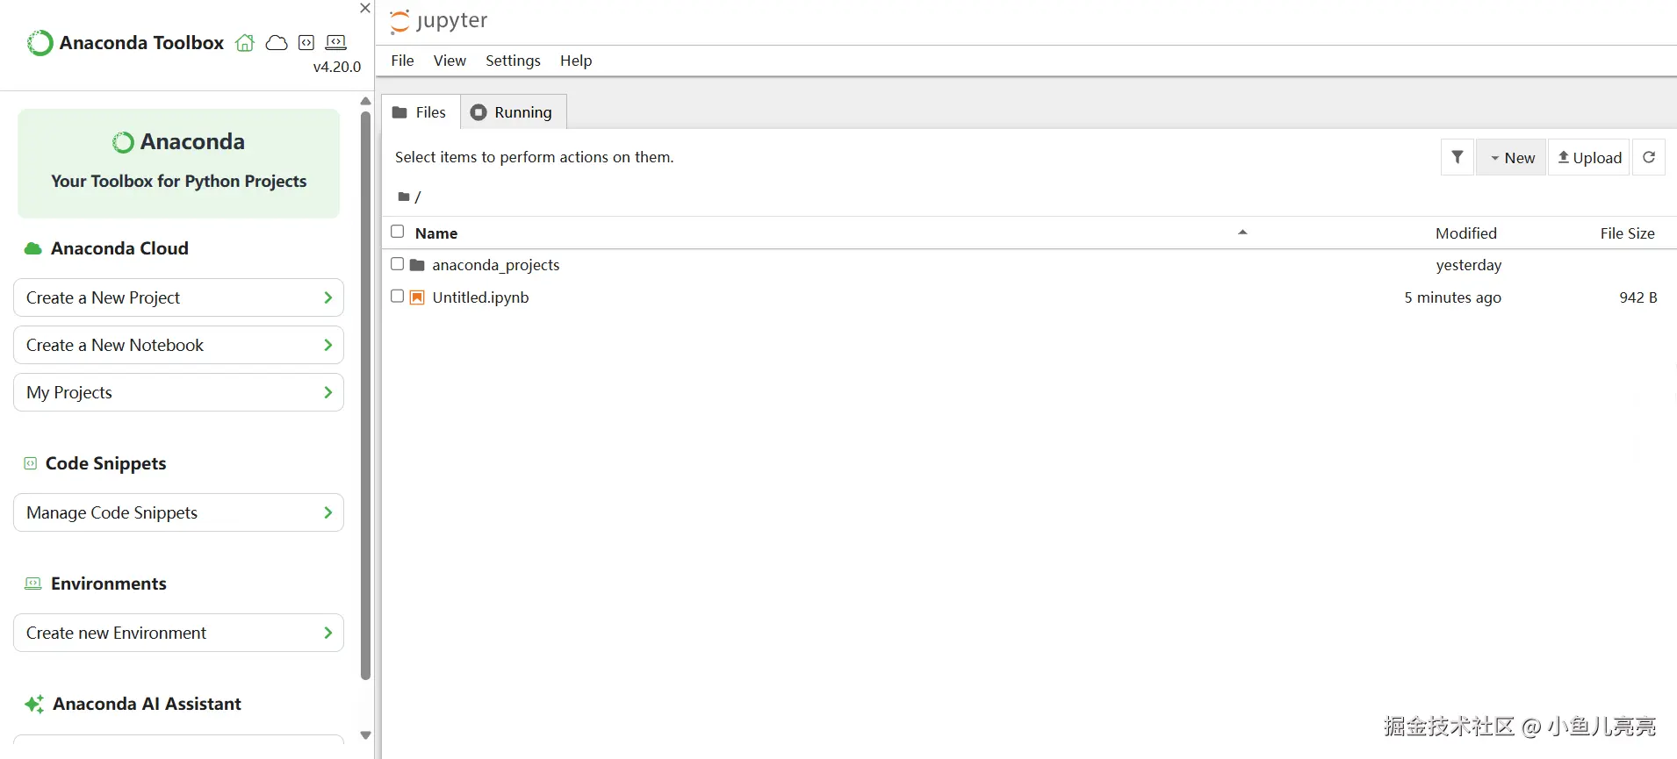The image size is (1677, 759).
Task: Click the Jupyter logo
Action: tap(438, 21)
